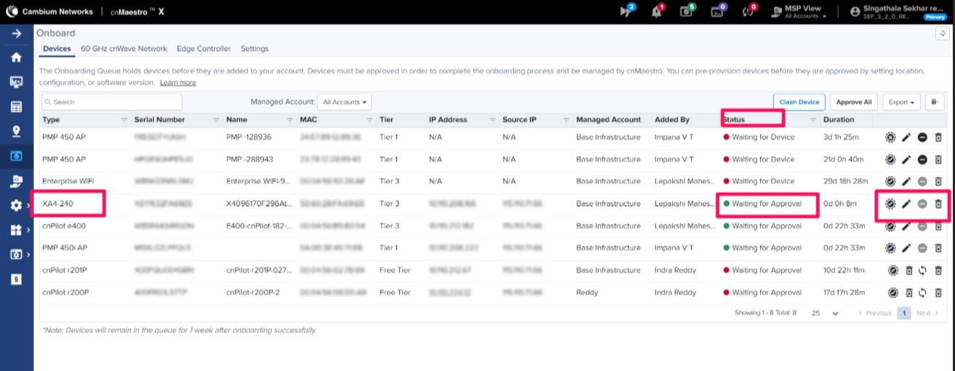Switch to the Settings tab
The width and height of the screenshot is (955, 371).
[x=255, y=49]
